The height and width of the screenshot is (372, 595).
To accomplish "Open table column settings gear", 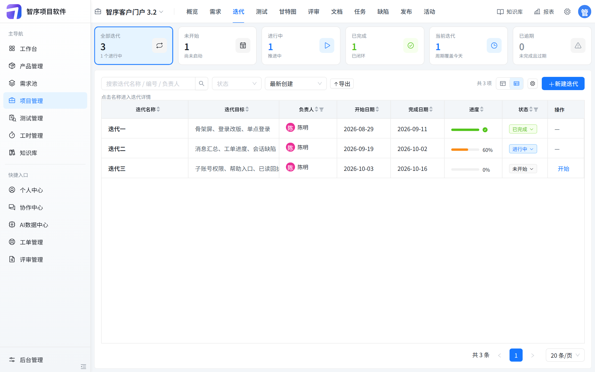I will pos(532,83).
